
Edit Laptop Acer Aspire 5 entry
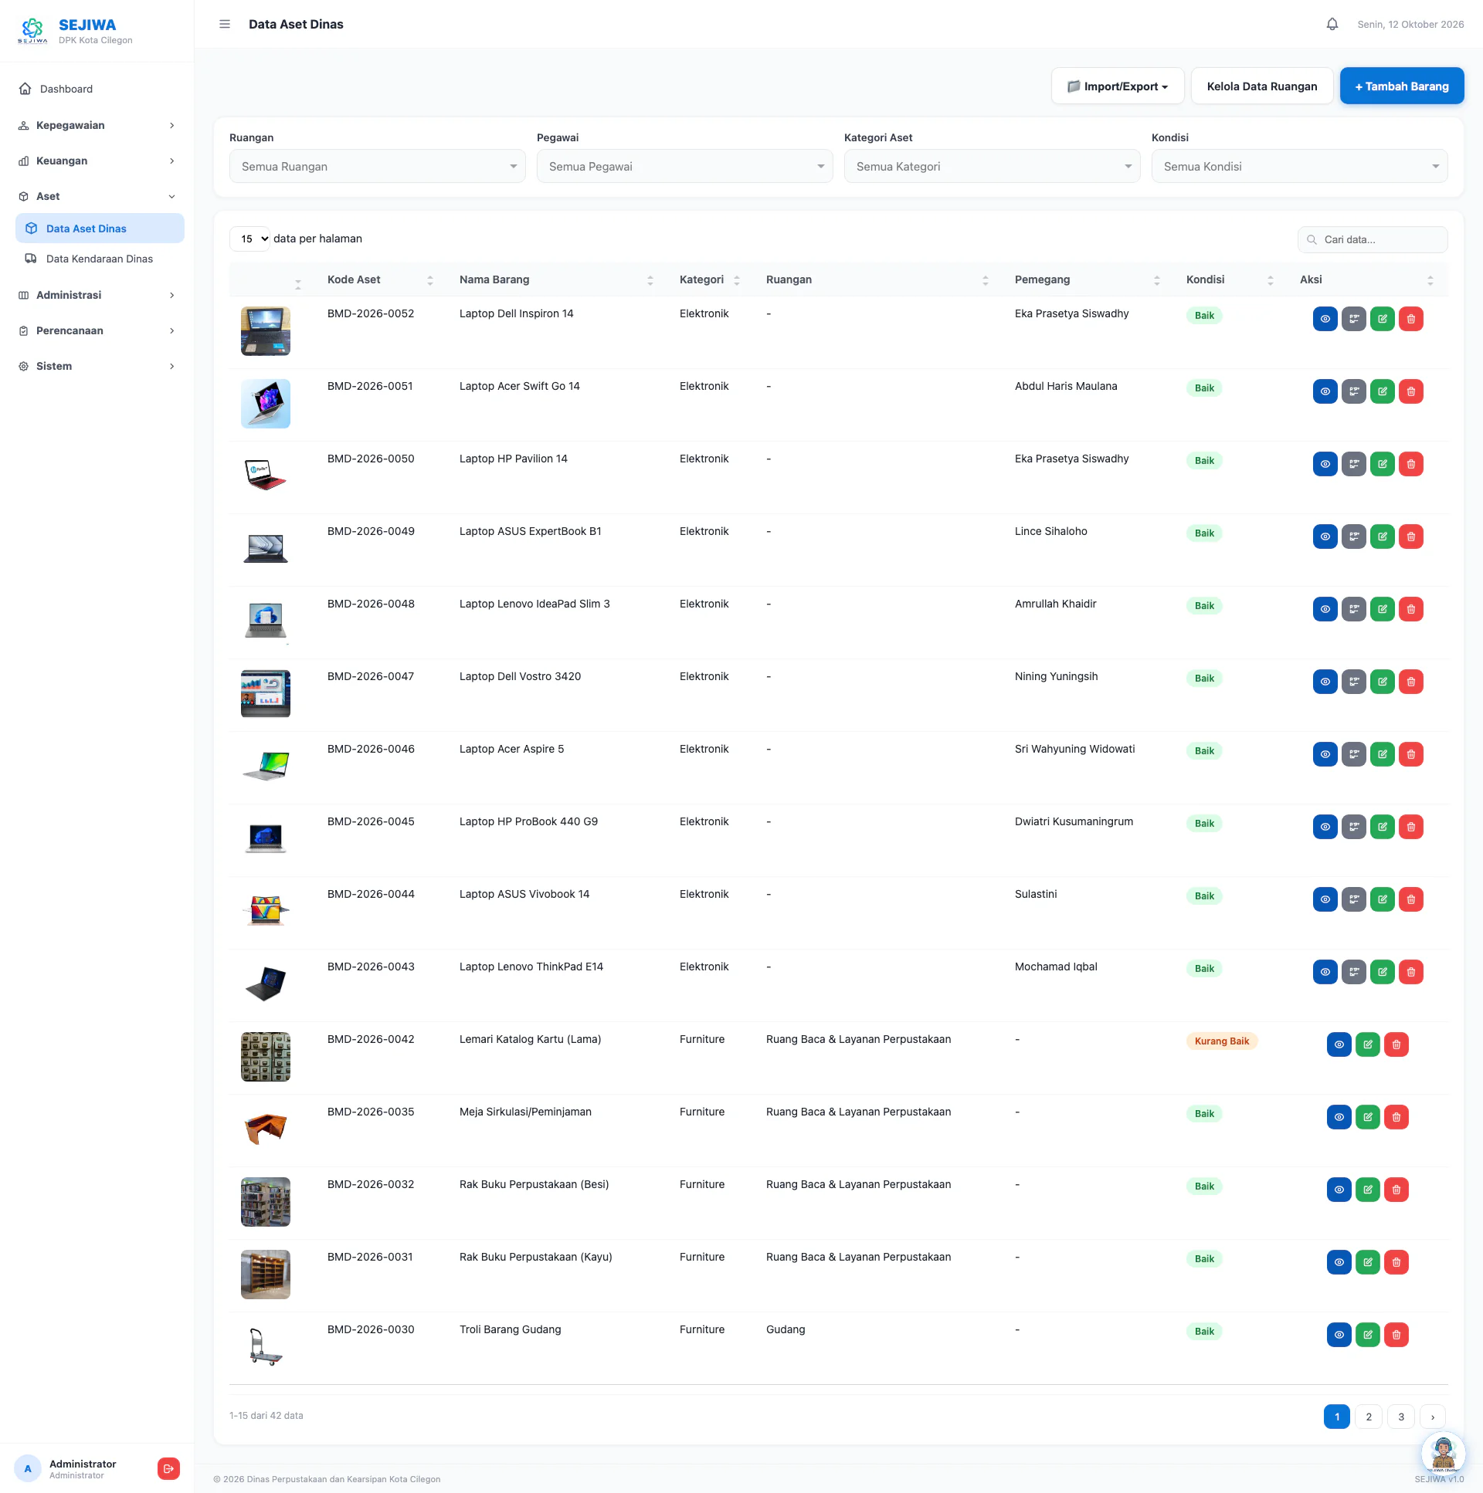1382,754
